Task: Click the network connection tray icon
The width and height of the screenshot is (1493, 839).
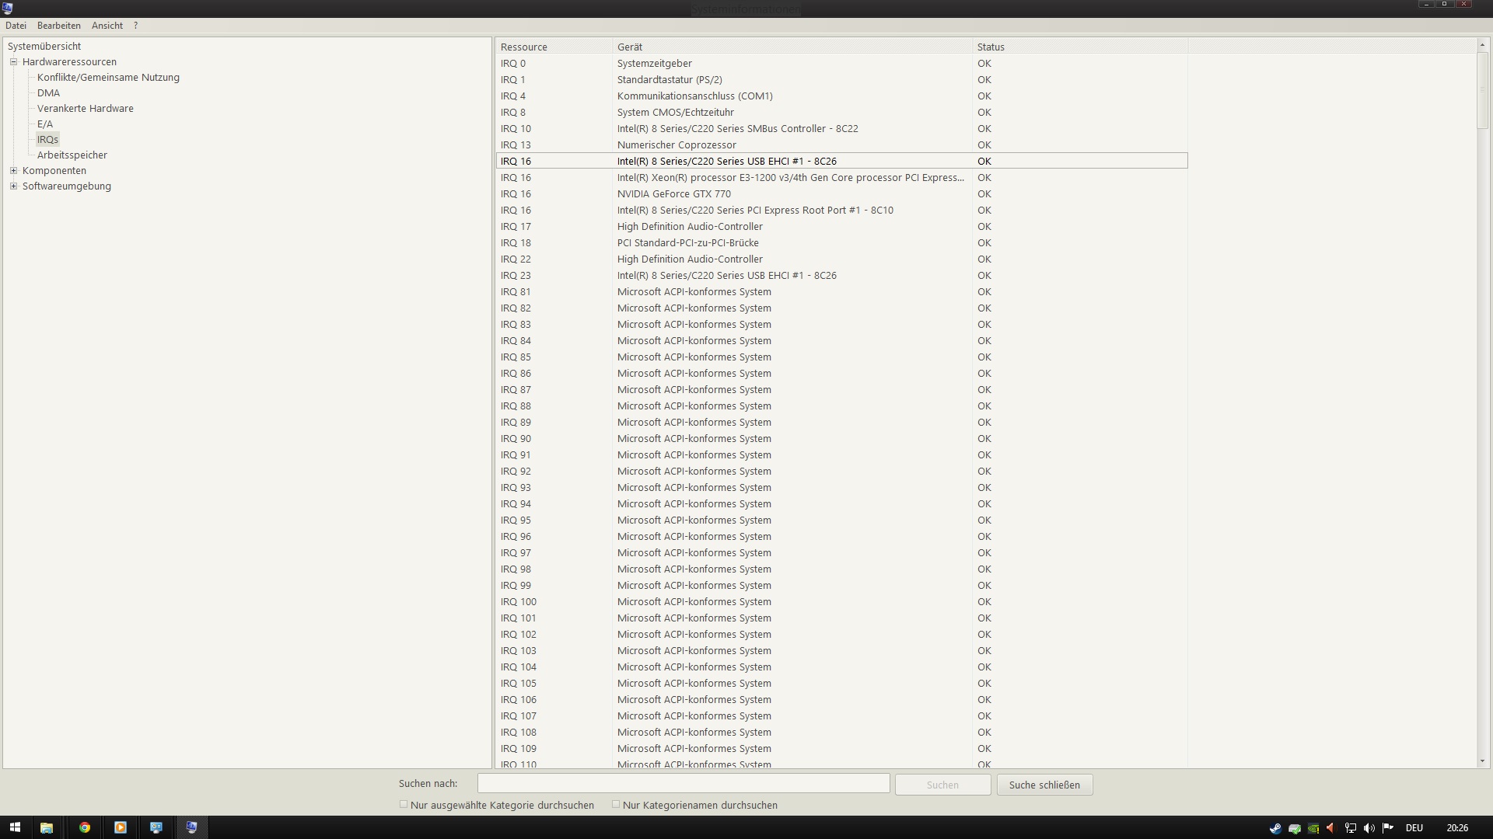Action: click(1351, 828)
